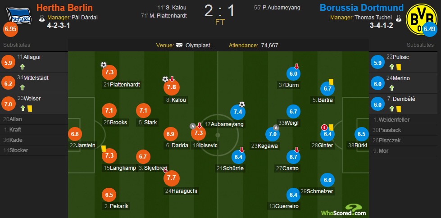This screenshot has width=441, height=218.
Task: Click Hertha's 6.95 team rating badge
Action: pos(10,29)
